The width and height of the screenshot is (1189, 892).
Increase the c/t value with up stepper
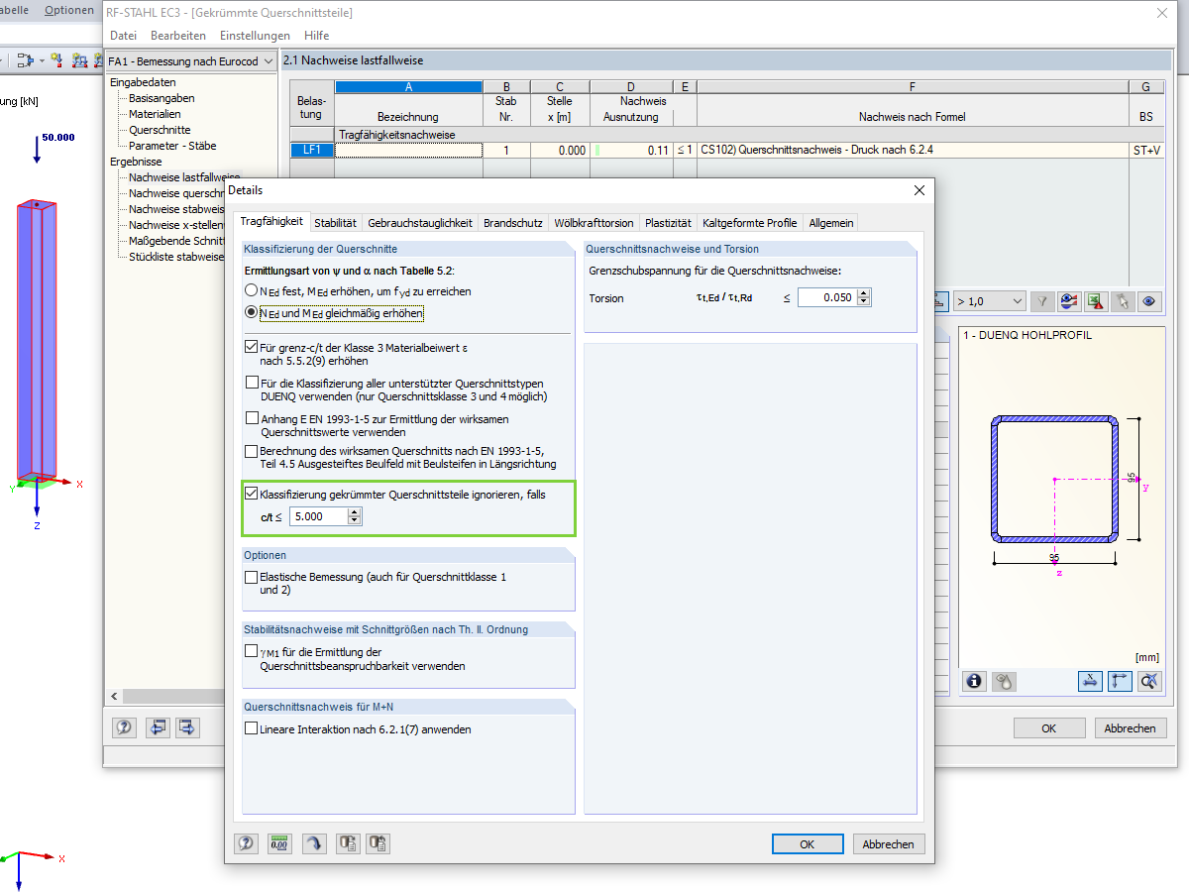point(355,512)
